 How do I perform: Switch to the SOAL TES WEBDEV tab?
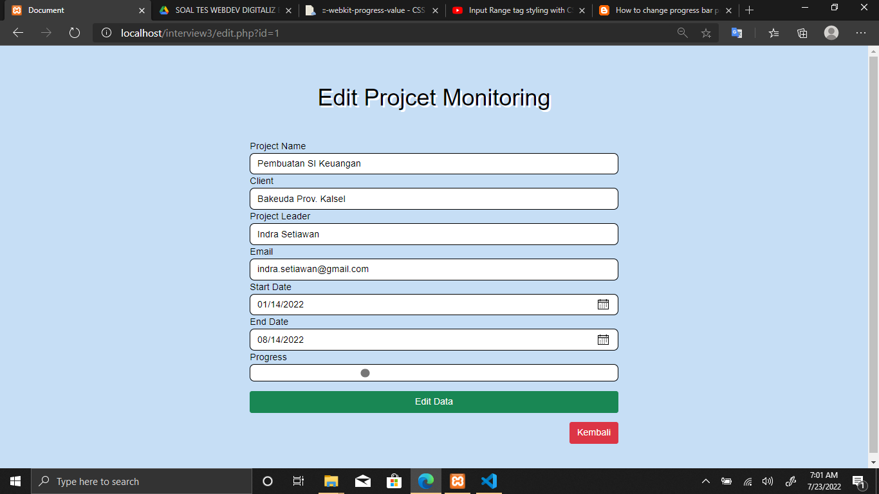(x=225, y=10)
